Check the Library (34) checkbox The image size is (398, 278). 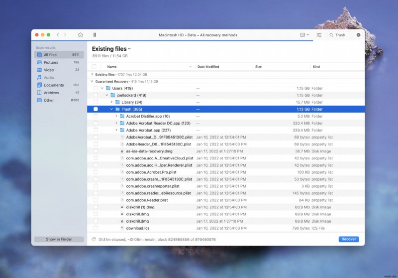[96, 102]
